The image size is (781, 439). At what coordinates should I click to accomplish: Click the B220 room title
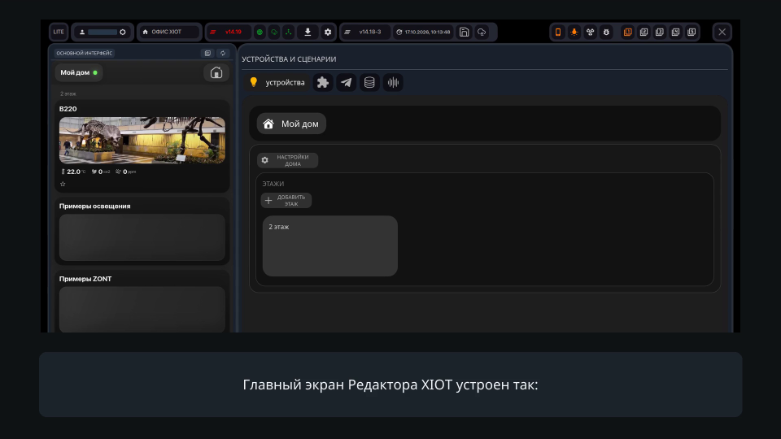(68, 109)
